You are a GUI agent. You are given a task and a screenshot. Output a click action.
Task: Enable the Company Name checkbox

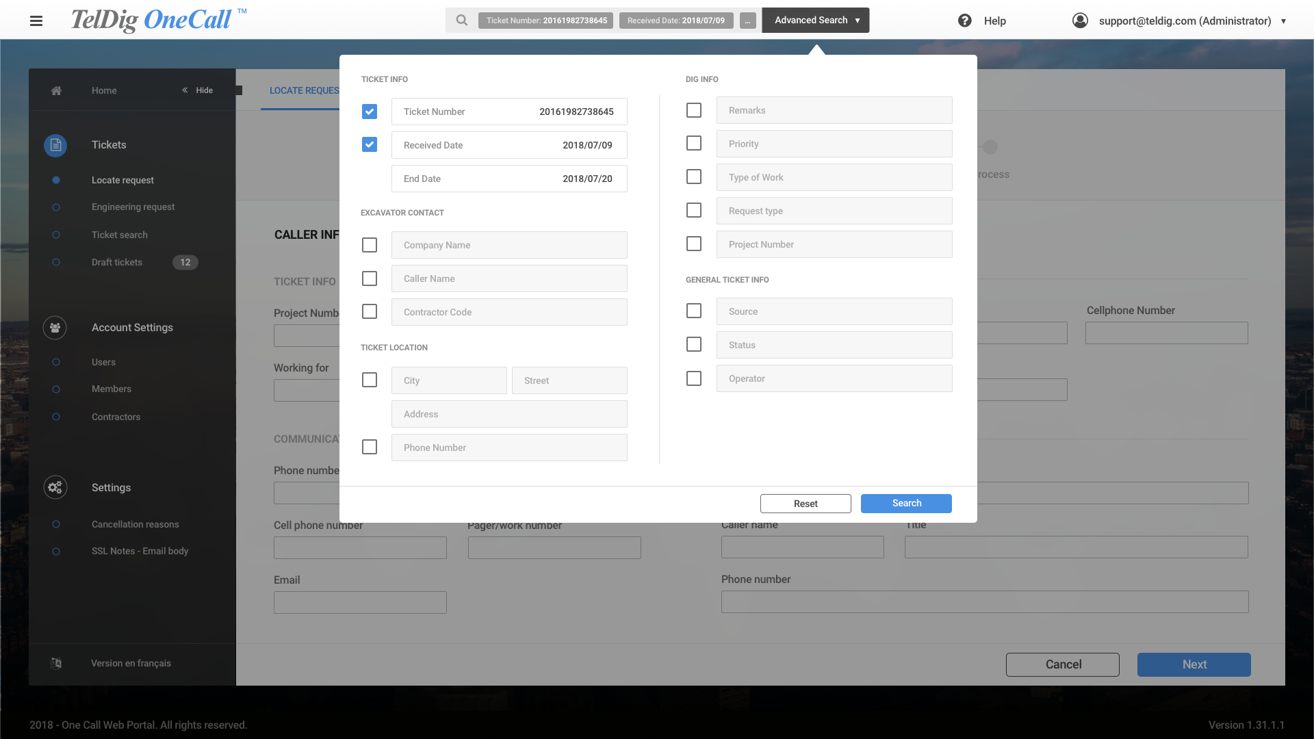tap(370, 245)
